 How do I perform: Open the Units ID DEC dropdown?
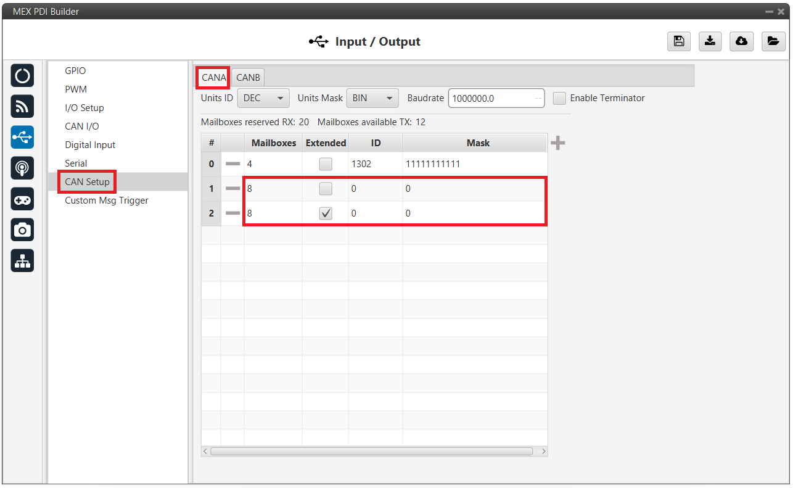point(263,98)
